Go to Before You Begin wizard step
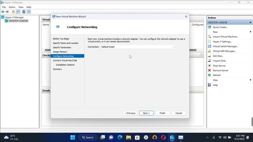This screenshot has width=253, height=142. point(61,39)
